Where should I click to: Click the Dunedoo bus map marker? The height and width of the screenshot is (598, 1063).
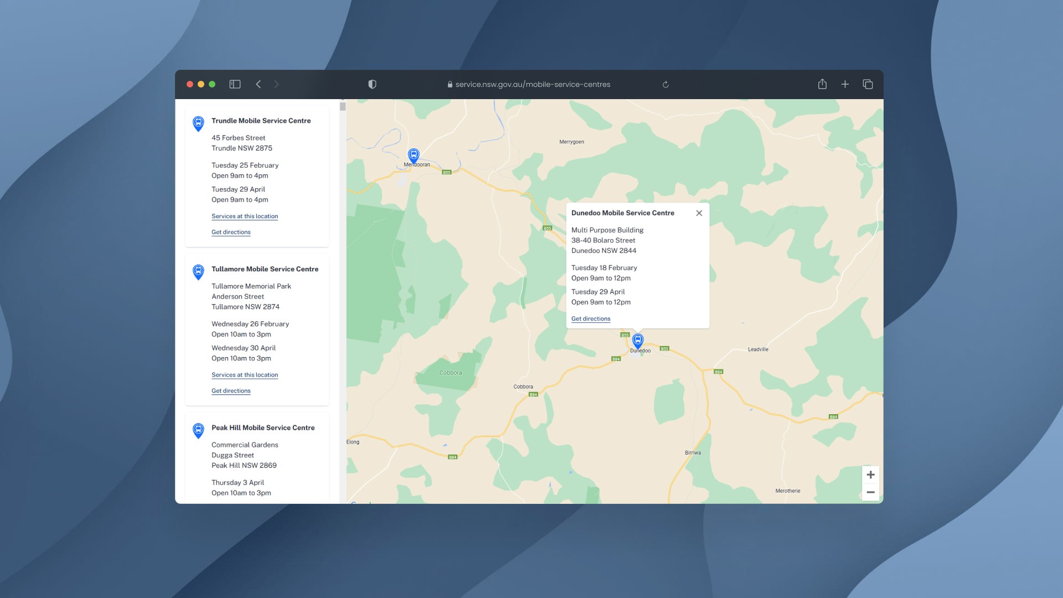[638, 340]
